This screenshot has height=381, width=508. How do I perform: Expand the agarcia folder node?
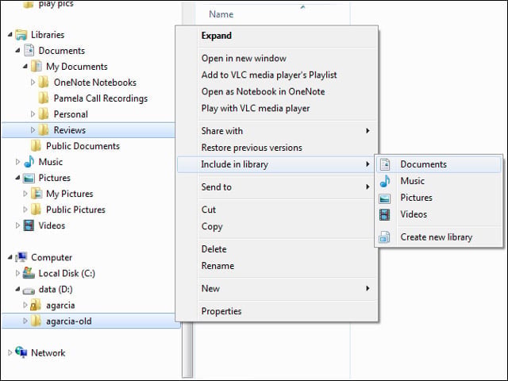(x=25, y=305)
